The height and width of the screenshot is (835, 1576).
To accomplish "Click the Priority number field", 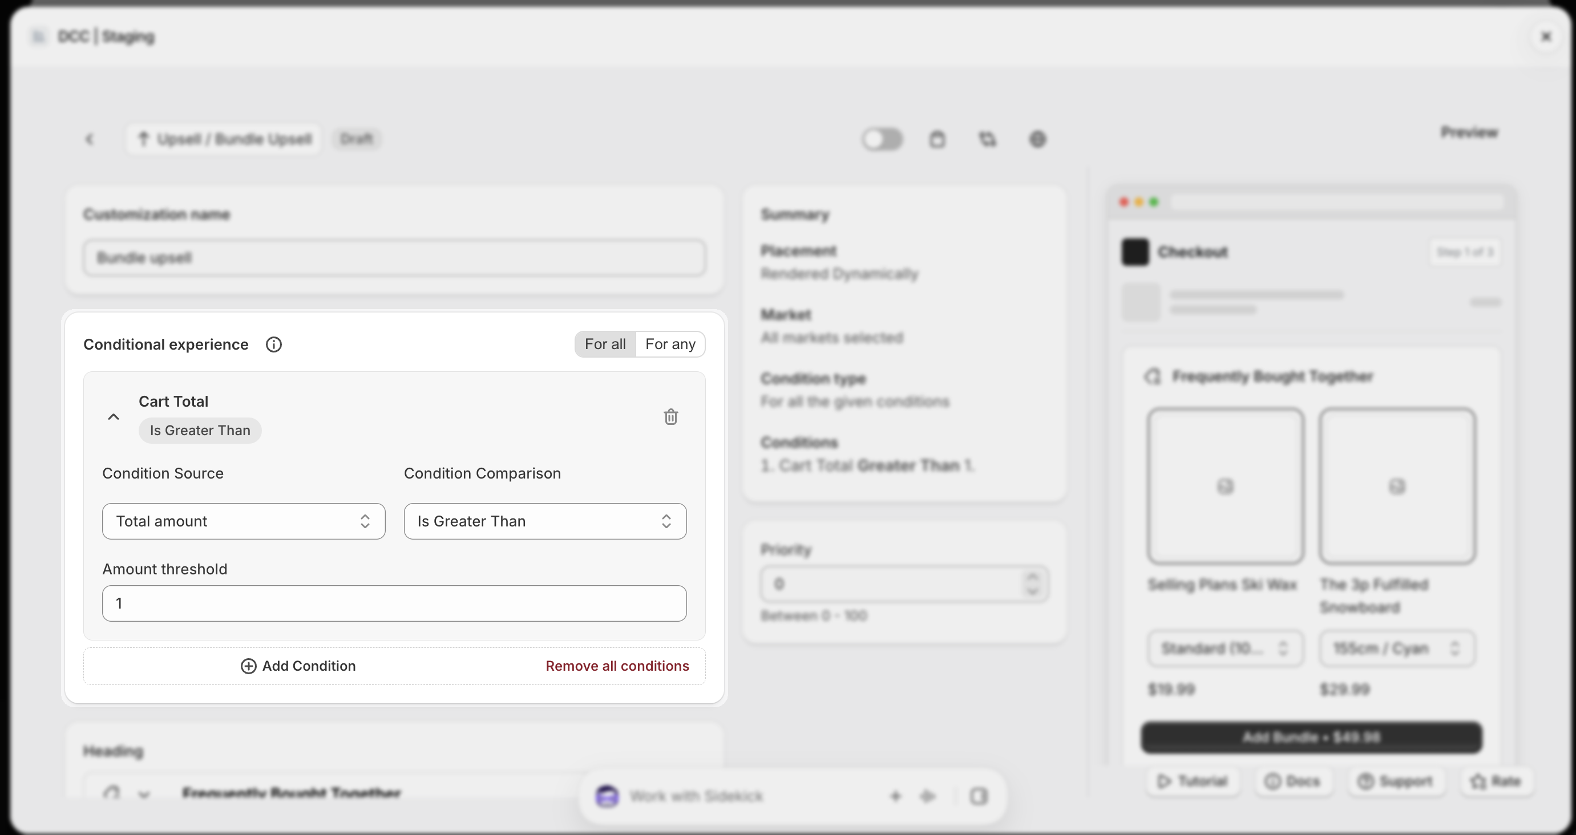I will (x=904, y=584).
